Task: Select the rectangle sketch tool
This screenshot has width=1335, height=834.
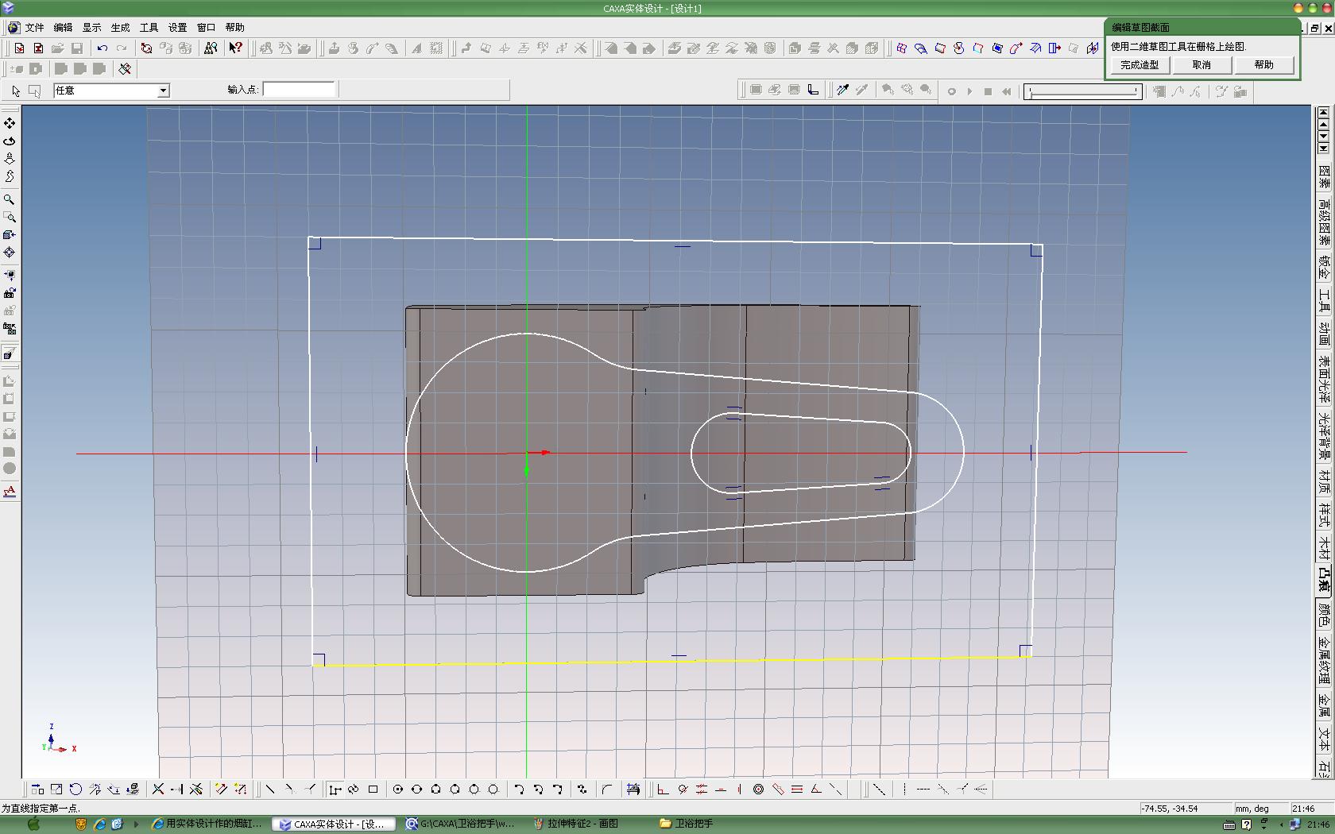Action: tap(373, 790)
